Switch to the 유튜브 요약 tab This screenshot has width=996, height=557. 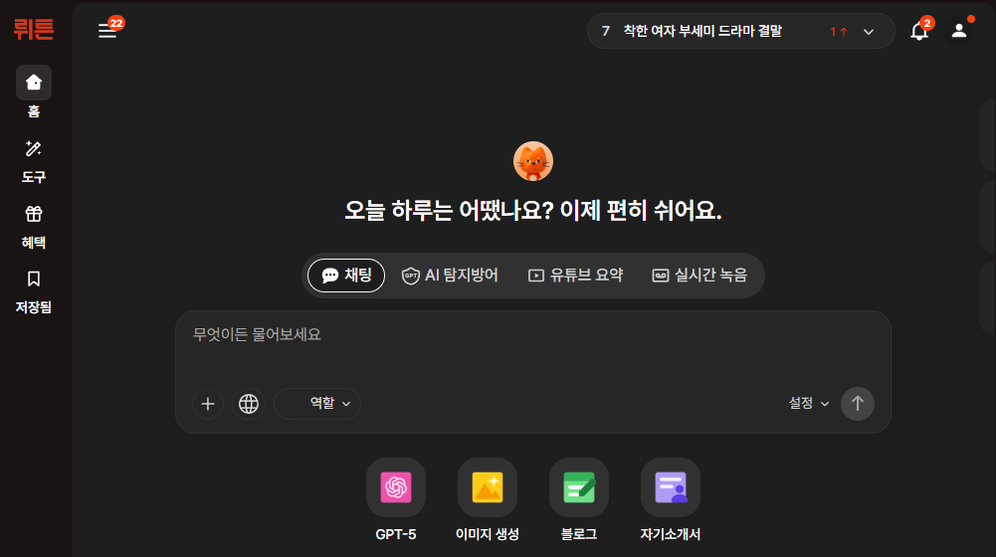point(575,276)
